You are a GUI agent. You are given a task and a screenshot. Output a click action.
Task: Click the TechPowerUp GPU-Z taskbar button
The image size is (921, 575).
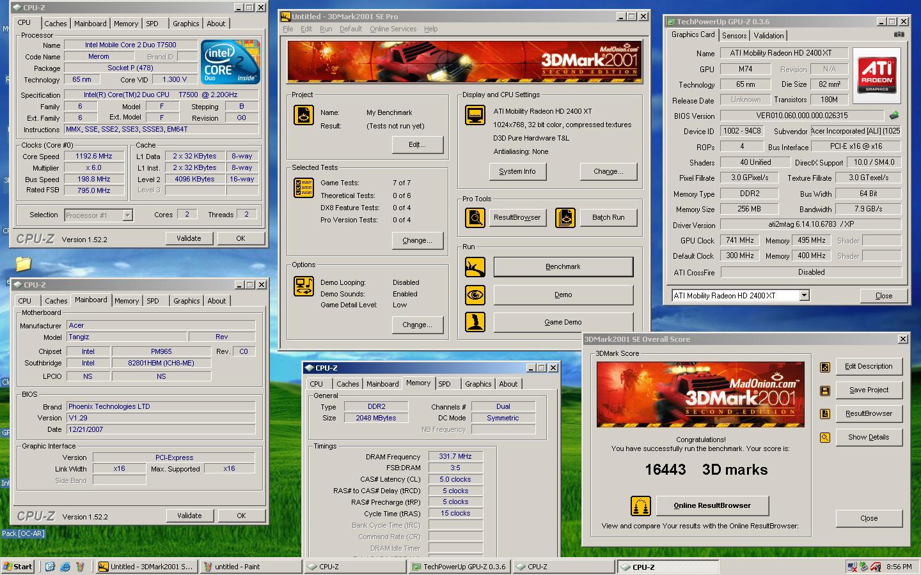click(x=459, y=567)
